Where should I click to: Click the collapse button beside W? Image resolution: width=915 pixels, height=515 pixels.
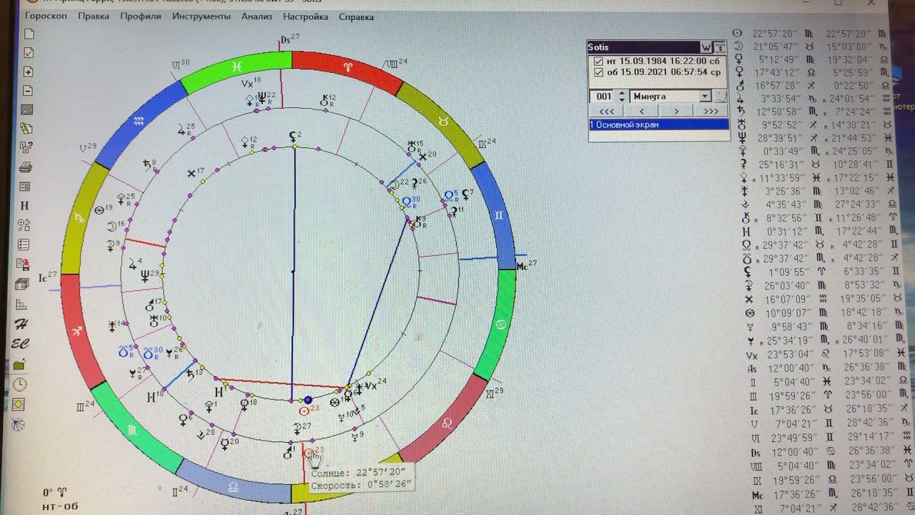(721, 47)
